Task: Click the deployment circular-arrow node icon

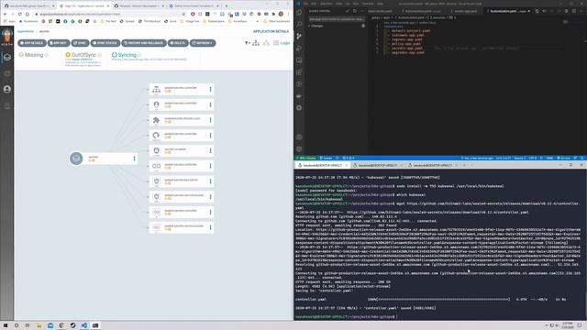Action: [156, 136]
